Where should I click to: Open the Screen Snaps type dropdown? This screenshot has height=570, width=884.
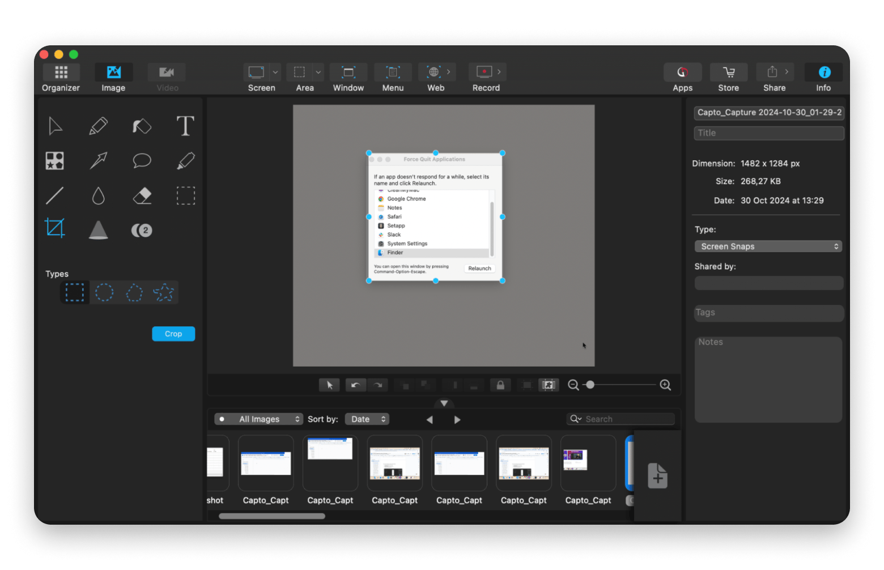768,246
